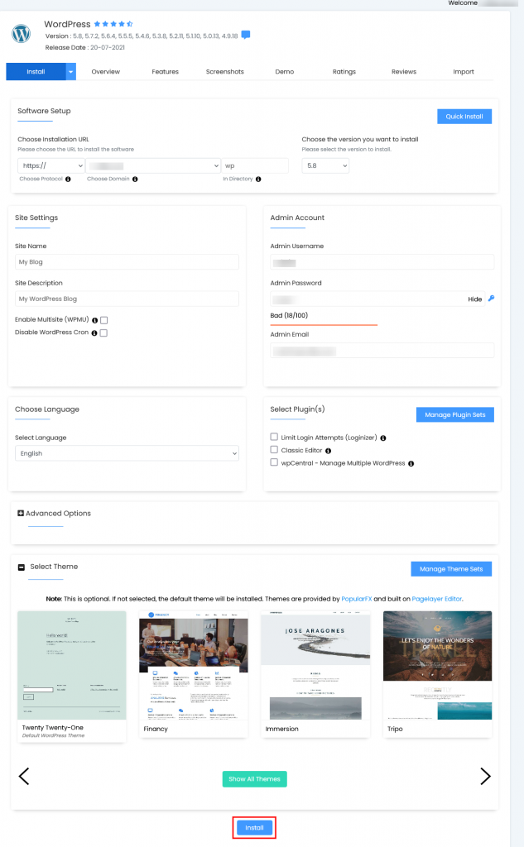
Task: Select the Install tab at top
Action: [x=36, y=71]
